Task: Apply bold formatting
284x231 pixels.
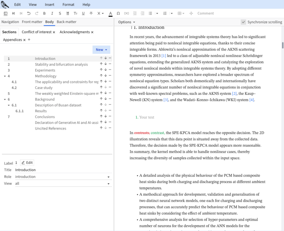Action: tap(44, 13)
